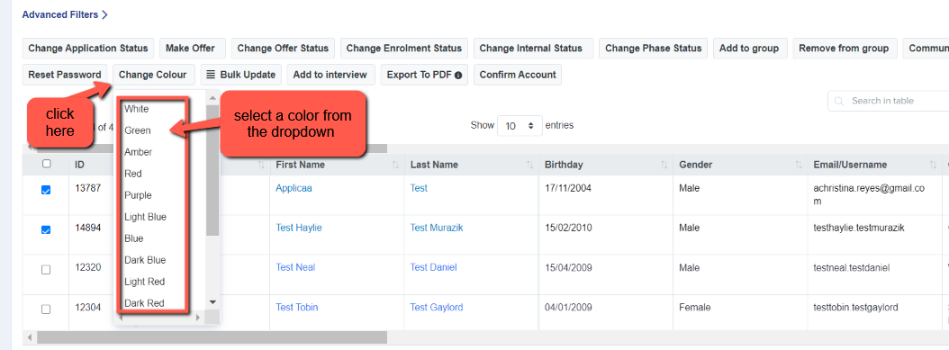Open the Show entries count dropdown

(x=519, y=126)
